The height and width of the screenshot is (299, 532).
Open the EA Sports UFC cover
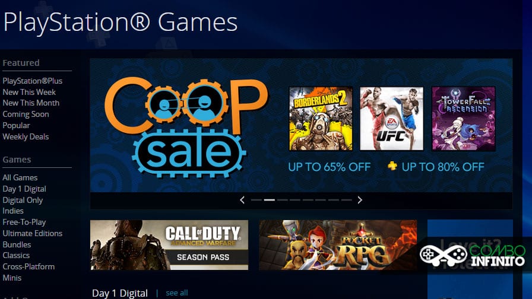pos(391,118)
